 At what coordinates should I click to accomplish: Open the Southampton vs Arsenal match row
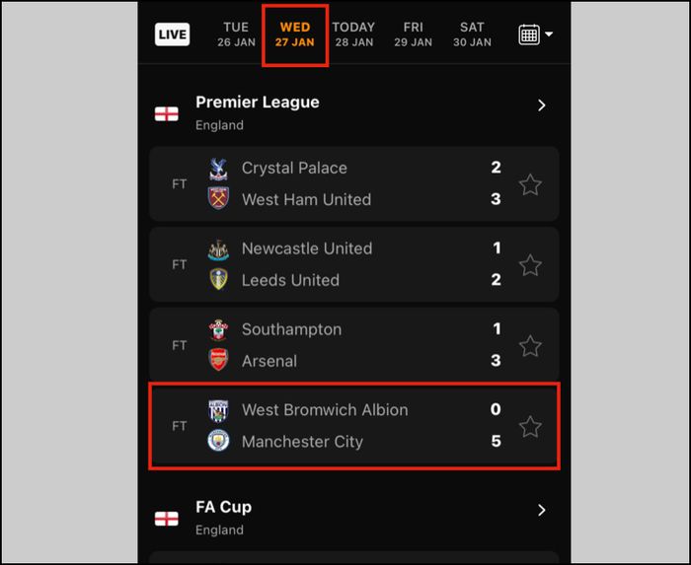tap(354, 344)
